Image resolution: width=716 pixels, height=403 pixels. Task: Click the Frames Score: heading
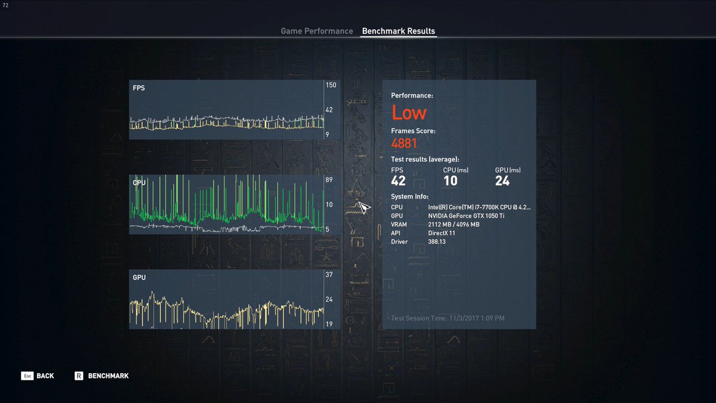(x=413, y=131)
